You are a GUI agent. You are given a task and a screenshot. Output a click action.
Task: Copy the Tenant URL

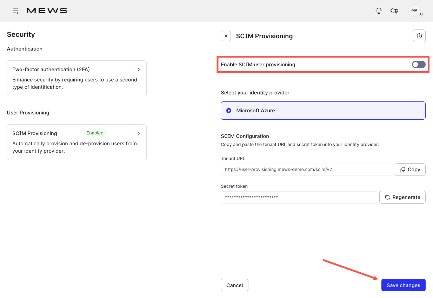tap(410, 170)
